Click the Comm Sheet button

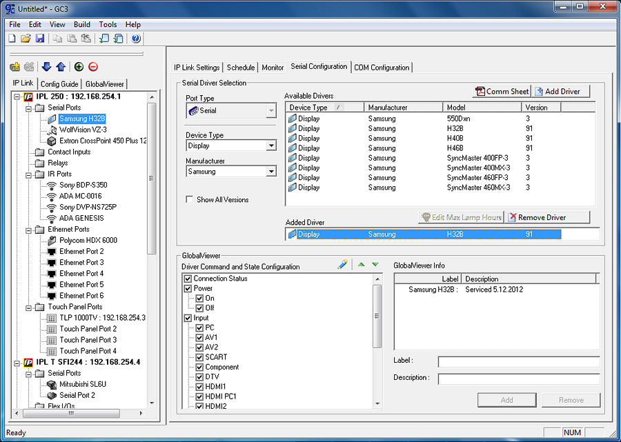502,92
